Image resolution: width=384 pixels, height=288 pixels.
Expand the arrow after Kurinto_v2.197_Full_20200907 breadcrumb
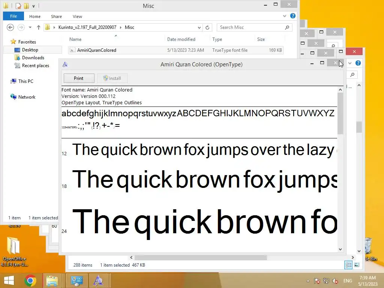120,27
